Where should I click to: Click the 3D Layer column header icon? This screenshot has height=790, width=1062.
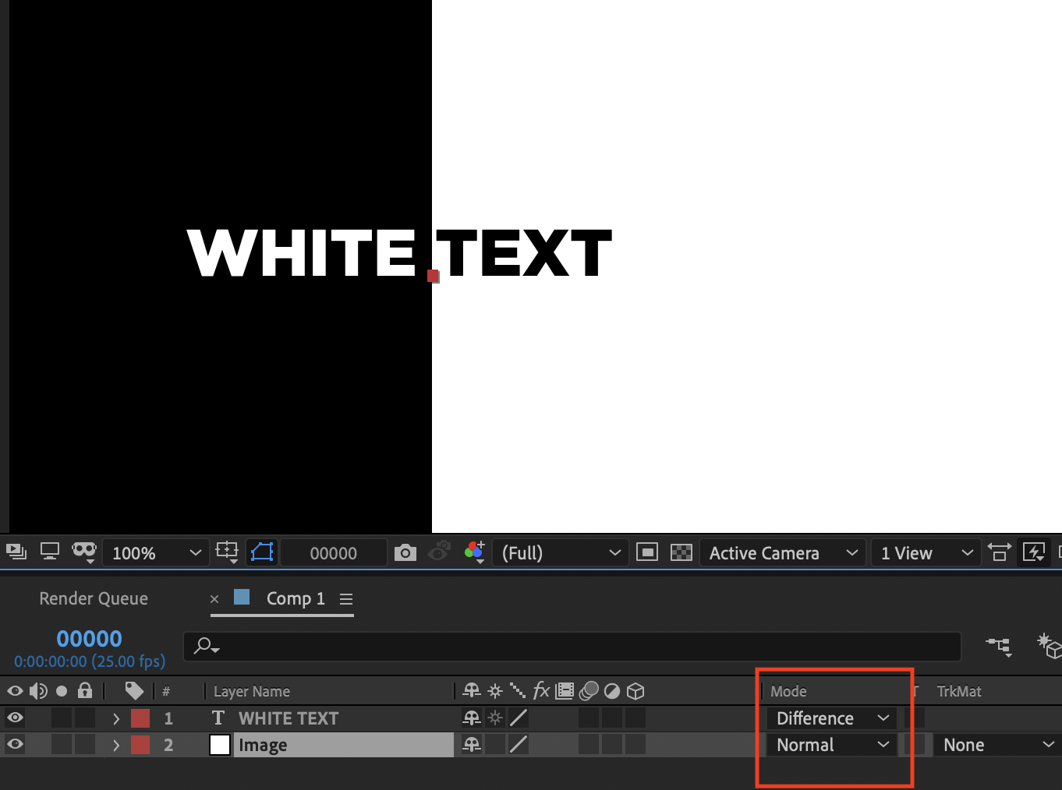click(x=636, y=690)
